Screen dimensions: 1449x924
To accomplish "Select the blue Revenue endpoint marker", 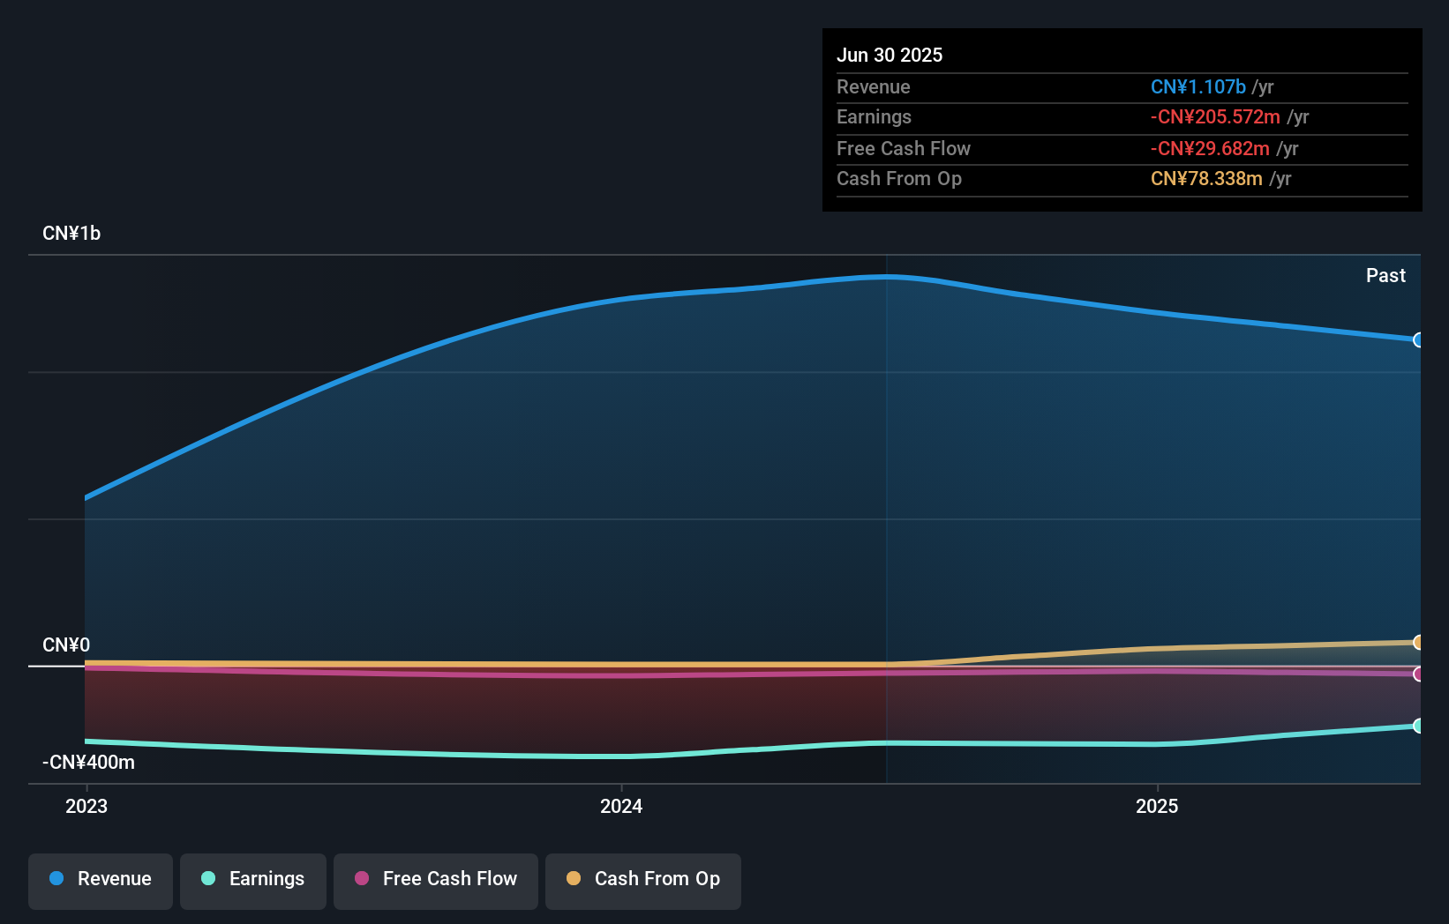I will point(1418,340).
